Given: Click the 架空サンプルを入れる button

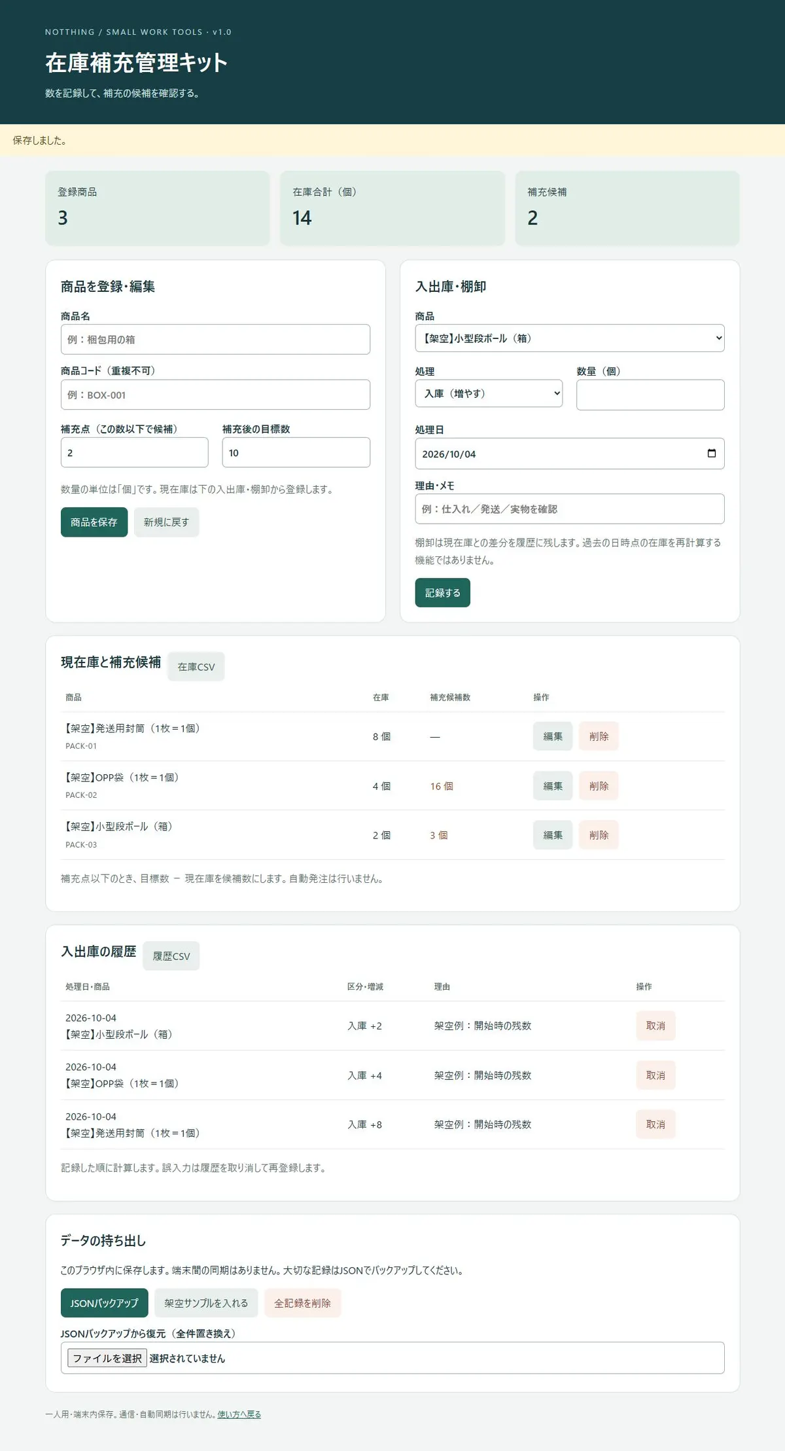Looking at the screenshot, I should coord(206,1302).
